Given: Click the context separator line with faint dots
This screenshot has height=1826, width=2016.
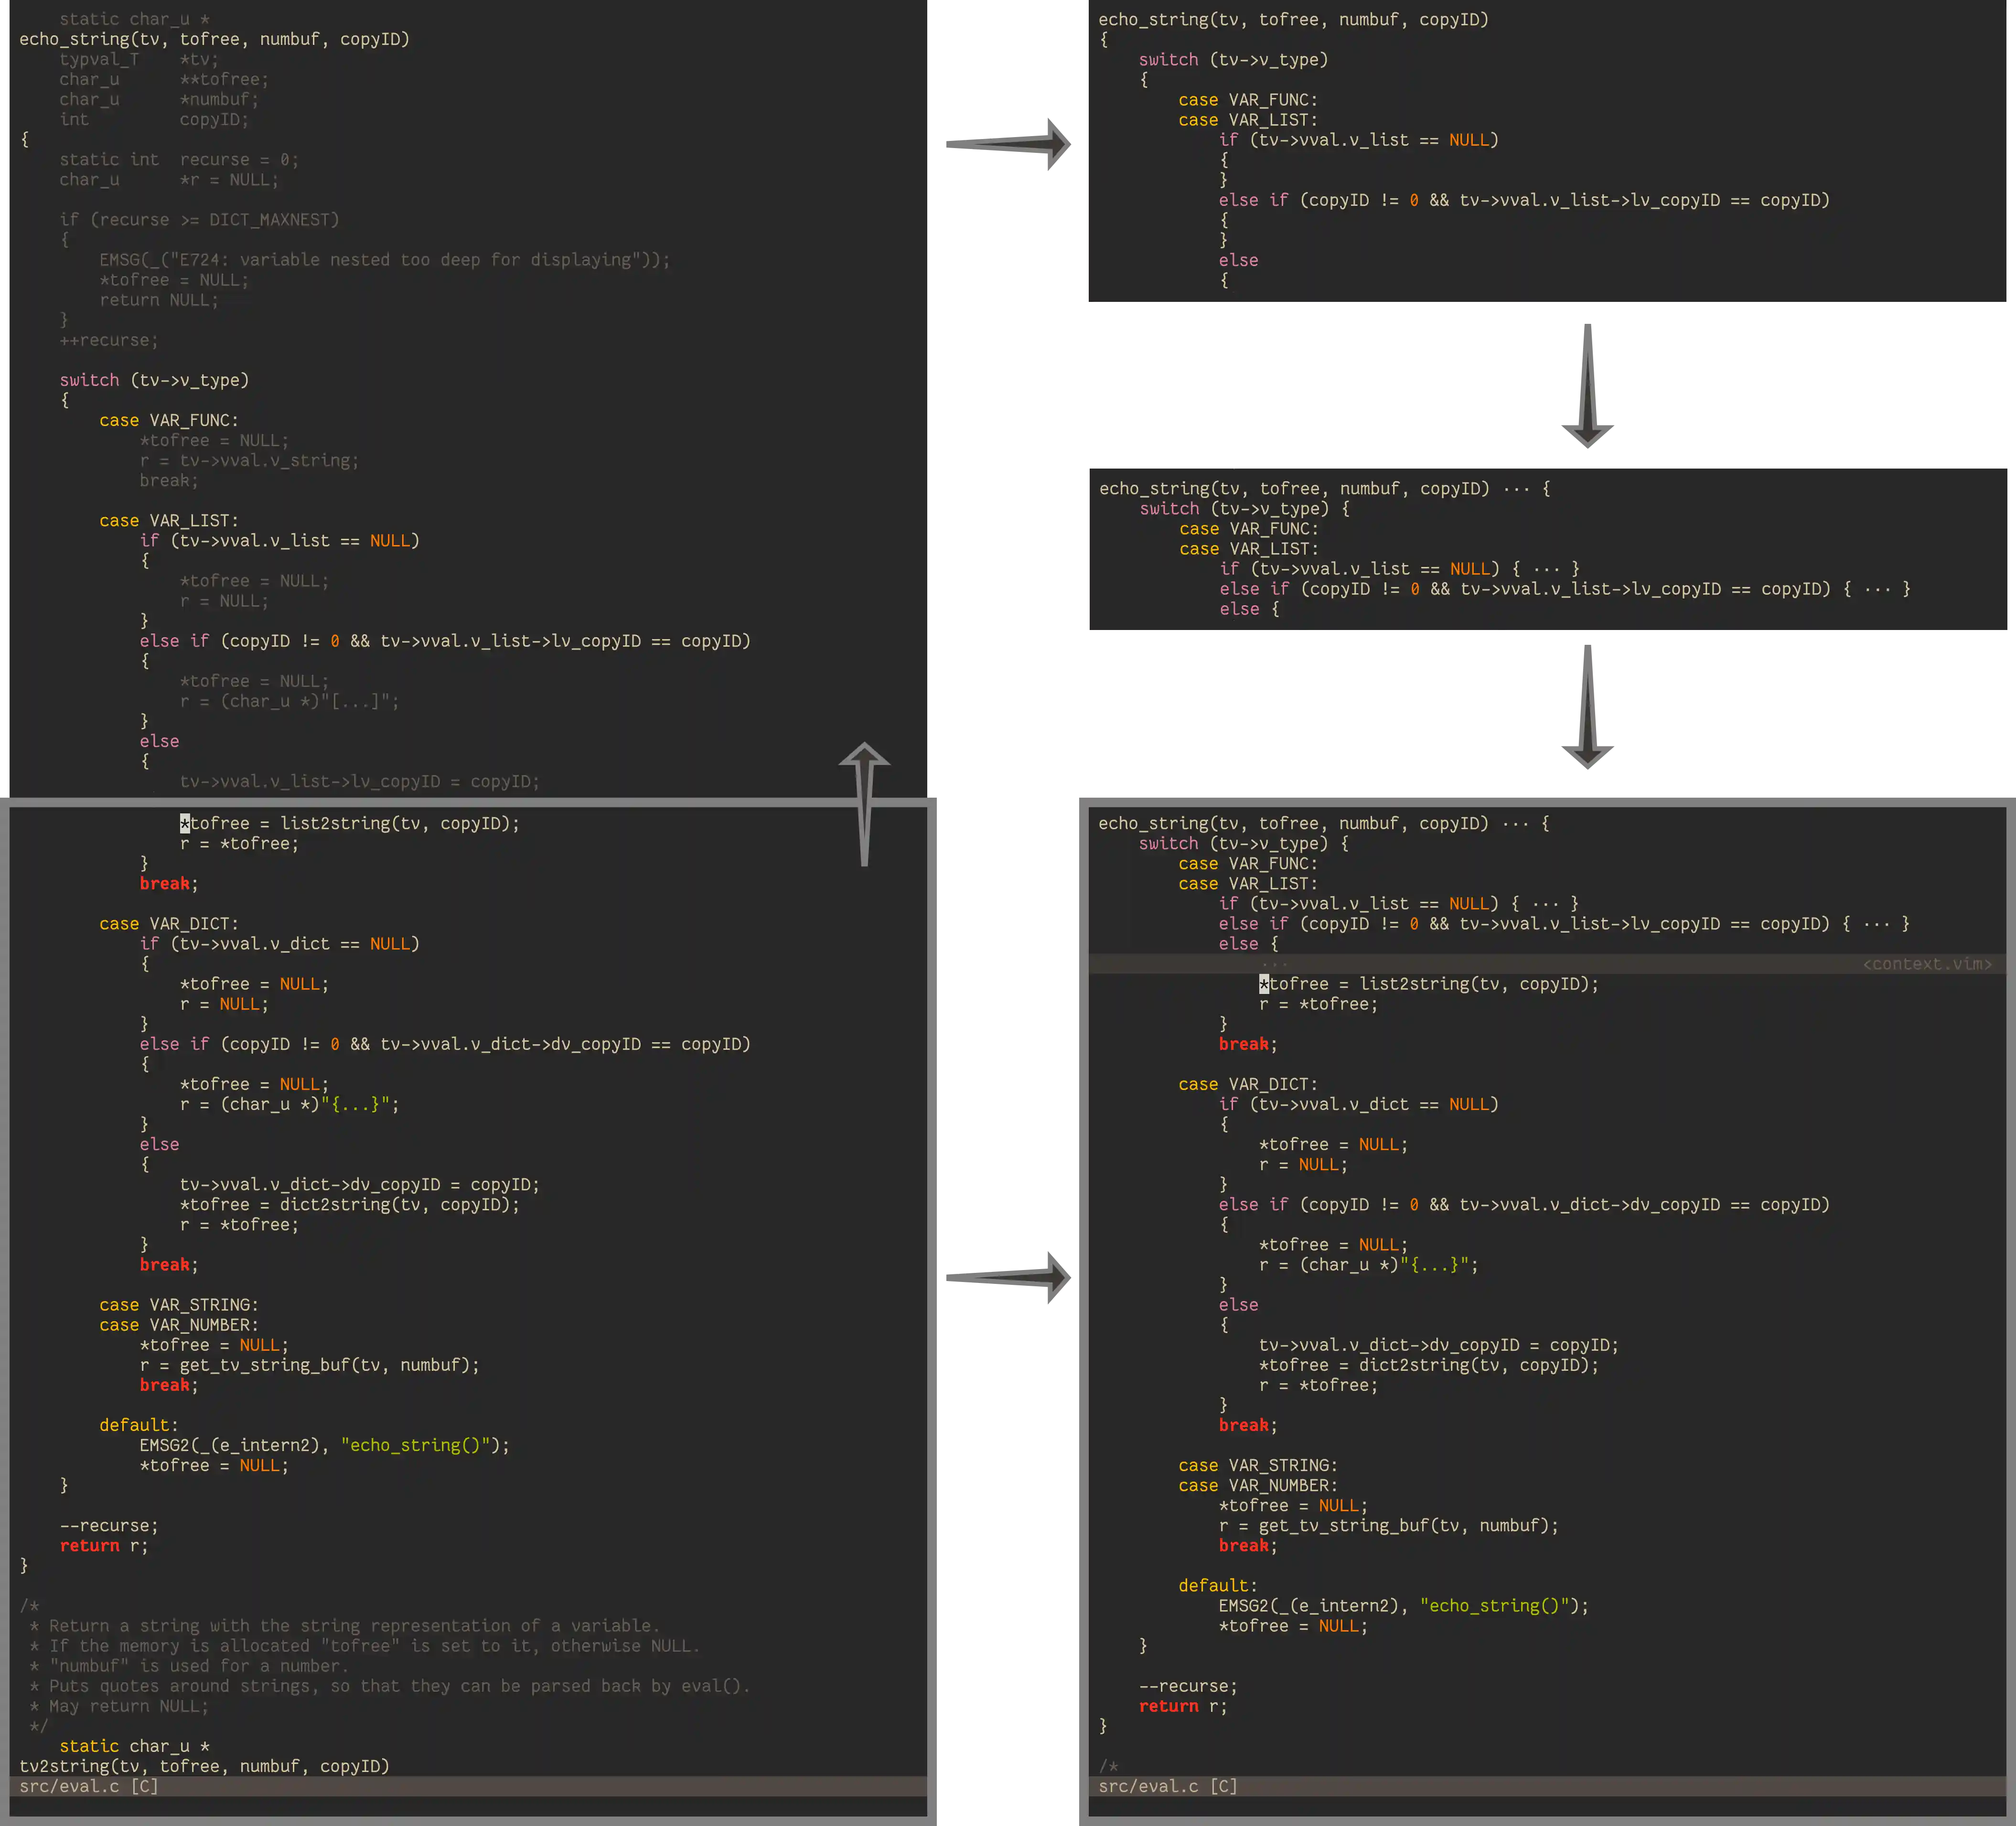Looking at the screenshot, I should (1274, 964).
